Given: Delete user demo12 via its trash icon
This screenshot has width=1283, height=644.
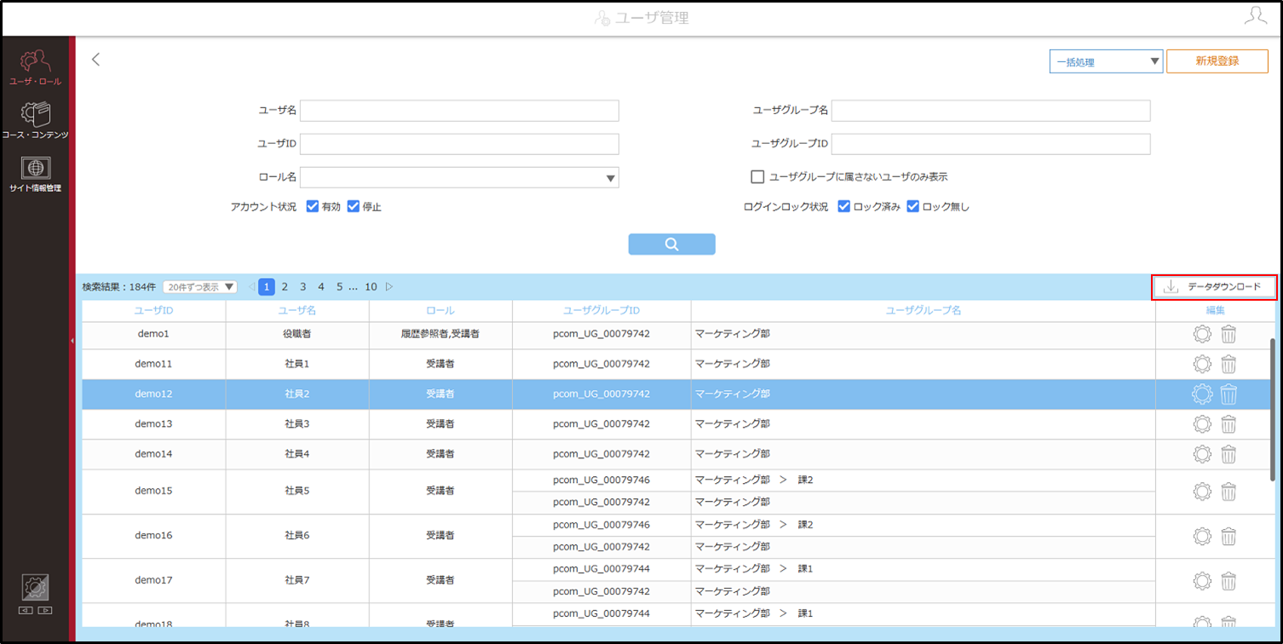Looking at the screenshot, I should coord(1228,394).
